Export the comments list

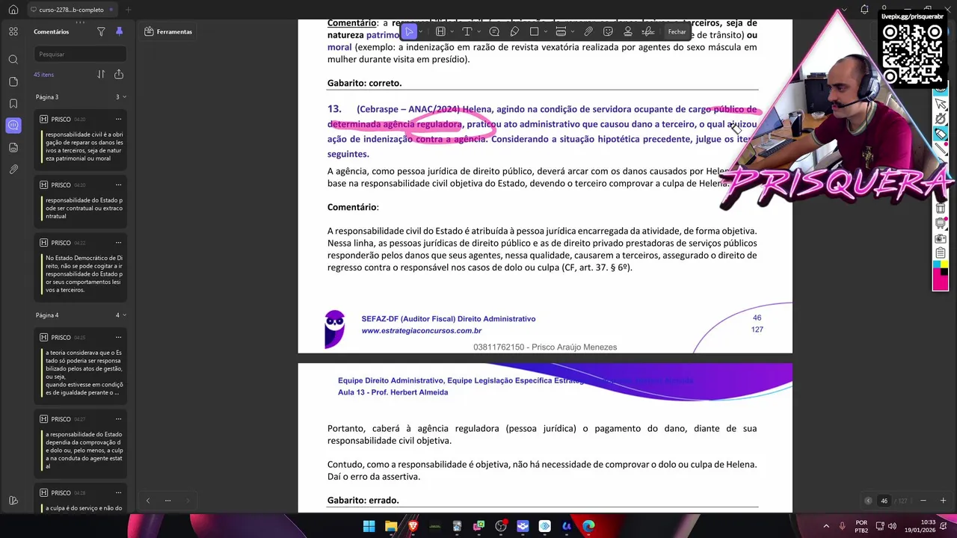point(119,74)
